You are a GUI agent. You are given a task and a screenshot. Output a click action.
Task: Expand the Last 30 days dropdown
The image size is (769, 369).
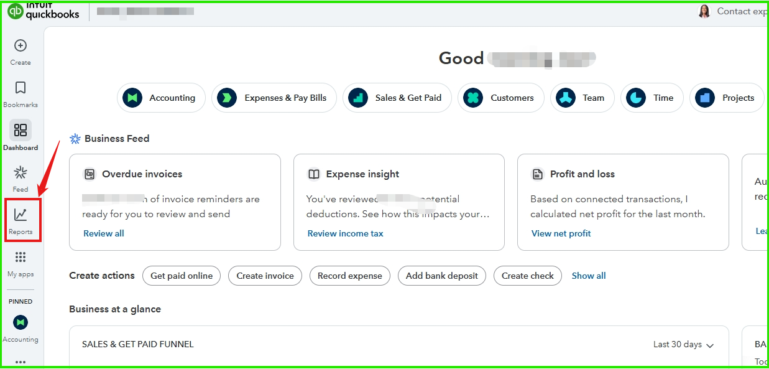pos(683,345)
